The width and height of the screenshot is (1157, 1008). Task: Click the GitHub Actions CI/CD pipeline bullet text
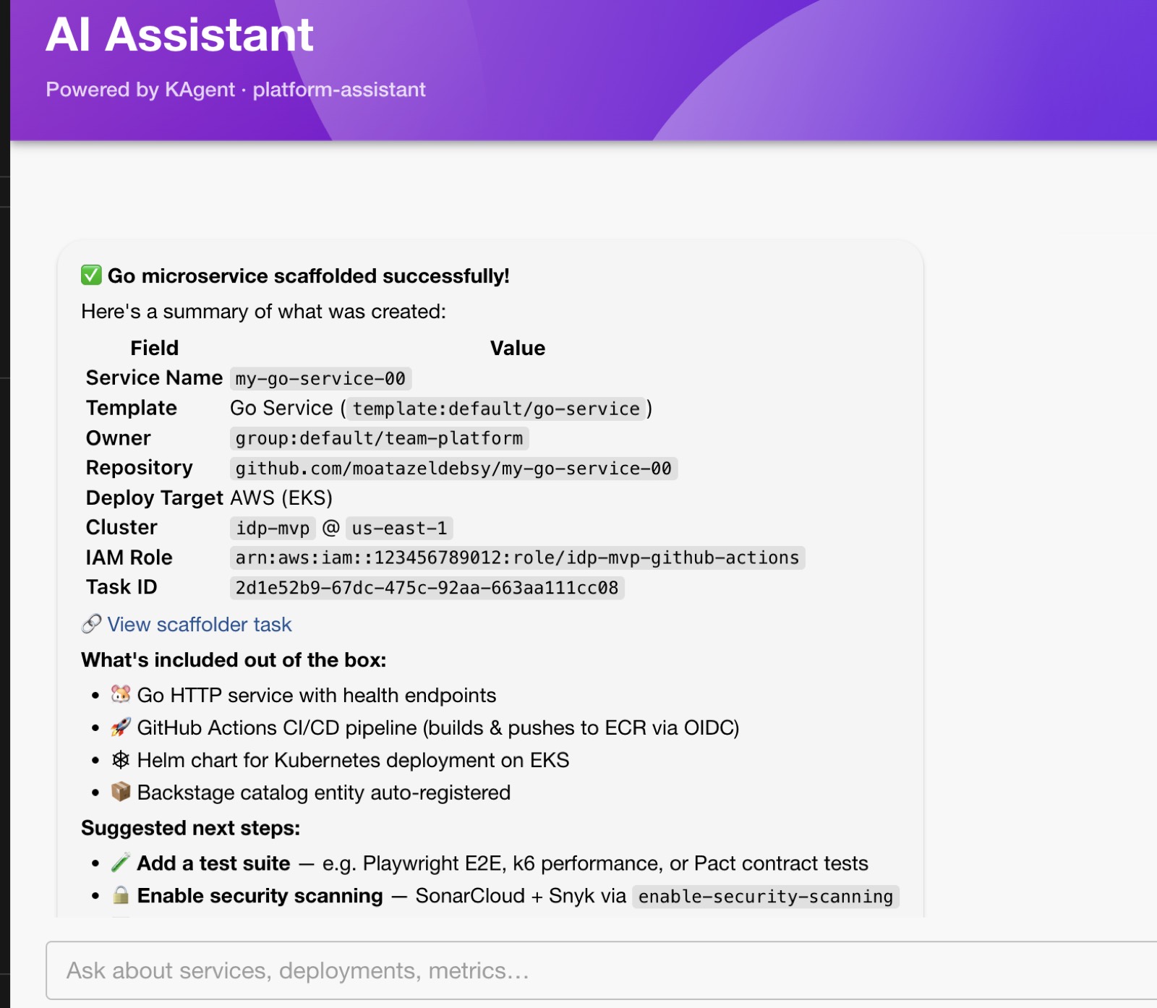438,727
